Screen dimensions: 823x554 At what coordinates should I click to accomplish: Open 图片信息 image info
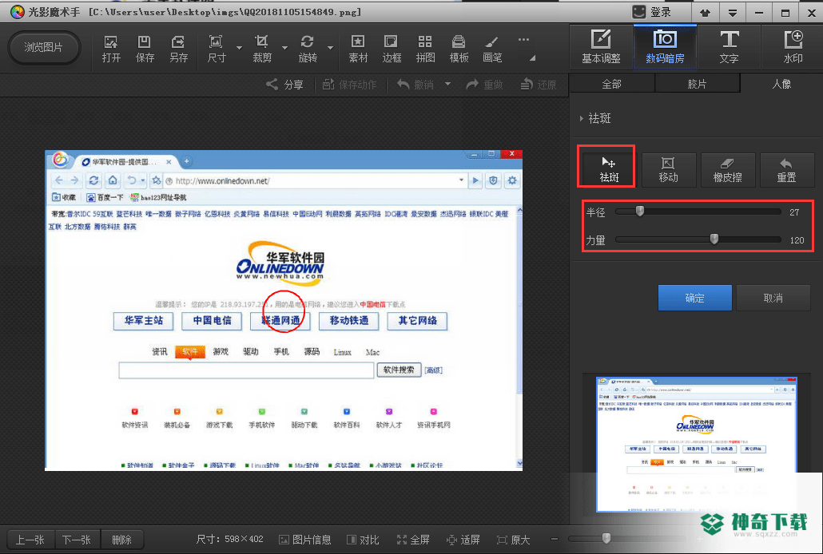point(305,540)
